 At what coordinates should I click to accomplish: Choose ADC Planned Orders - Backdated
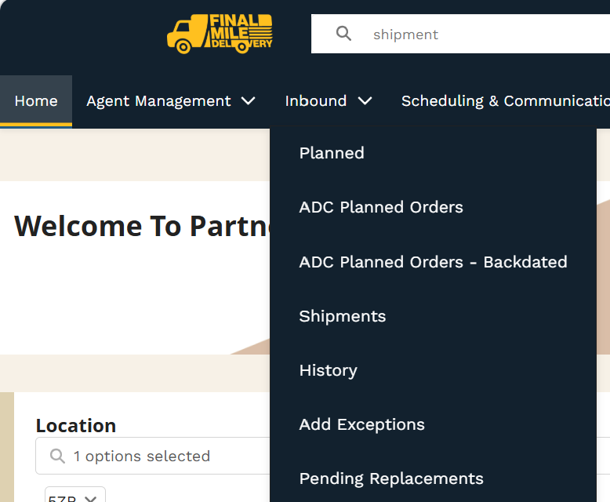click(x=433, y=262)
